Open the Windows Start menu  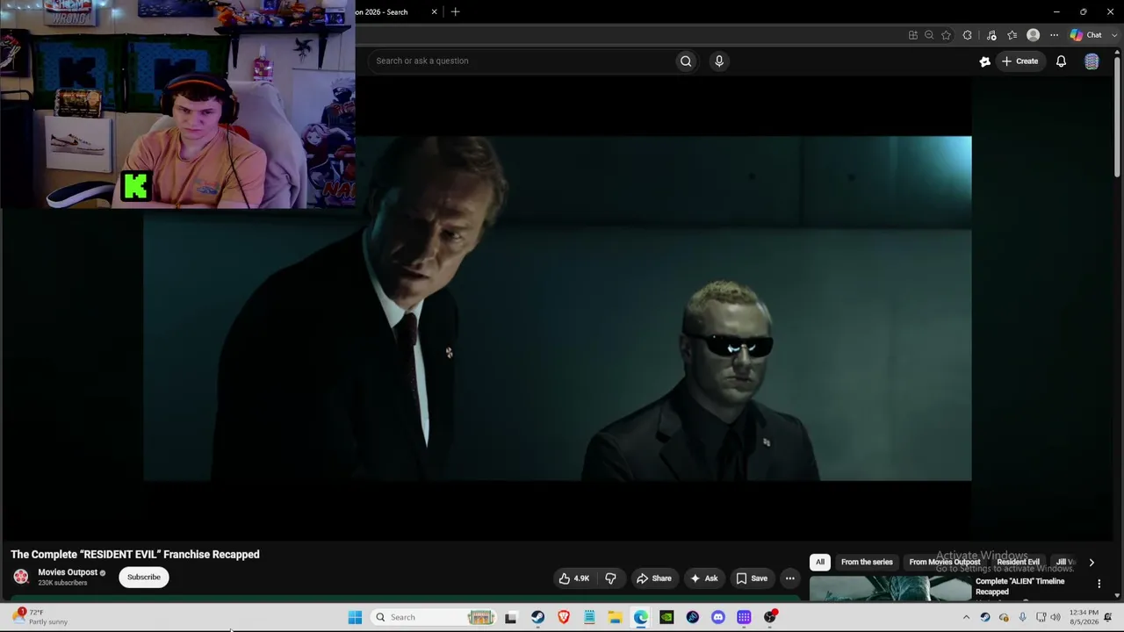(355, 617)
